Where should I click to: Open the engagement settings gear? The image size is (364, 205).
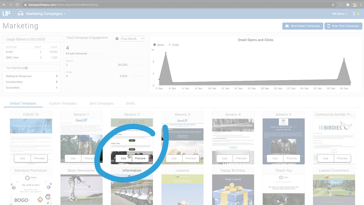point(117,39)
